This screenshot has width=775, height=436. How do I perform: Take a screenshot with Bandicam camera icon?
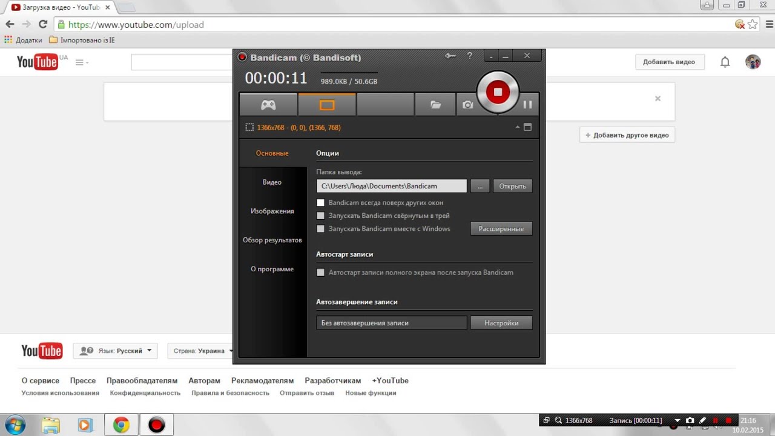(x=467, y=105)
